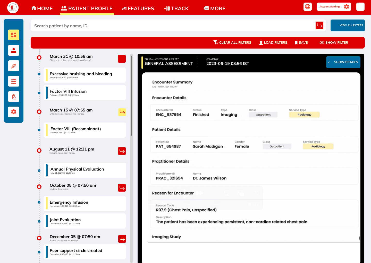The width and height of the screenshot is (371, 263).
Task: Click the timeline list scrollbar
Action: tap(131, 95)
